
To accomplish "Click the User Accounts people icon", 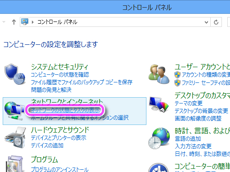I will pyautogui.click(x=159, y=74).
